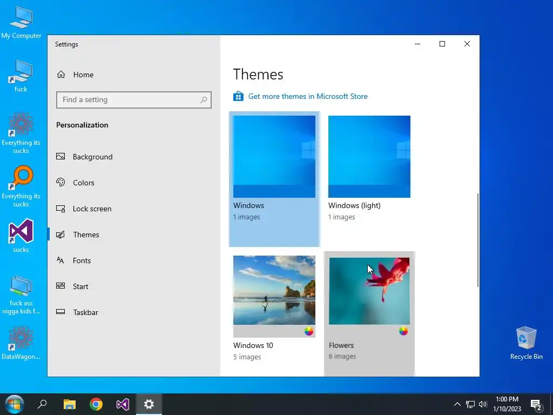Click the Settings window vertical scrollbar
Screen dimensions: 553x415
(x=478, y=240)
